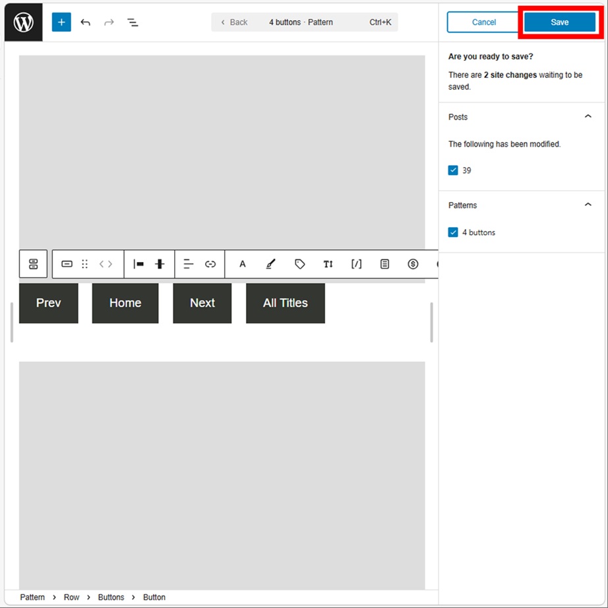Click the justify items alignment icon
This screenshot has width=608, height=608.
coord(138,264)
